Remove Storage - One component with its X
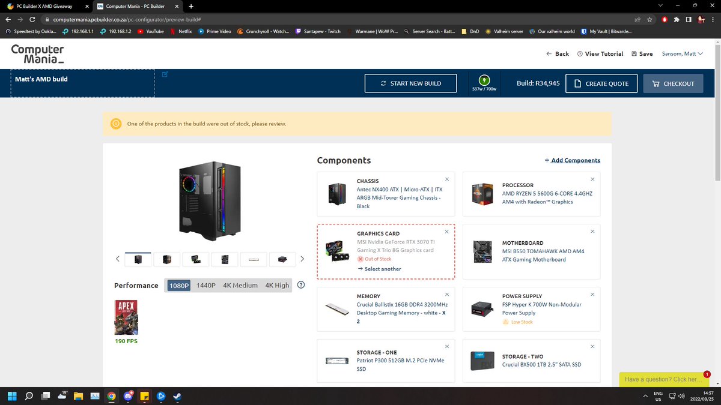 (447, 347)
